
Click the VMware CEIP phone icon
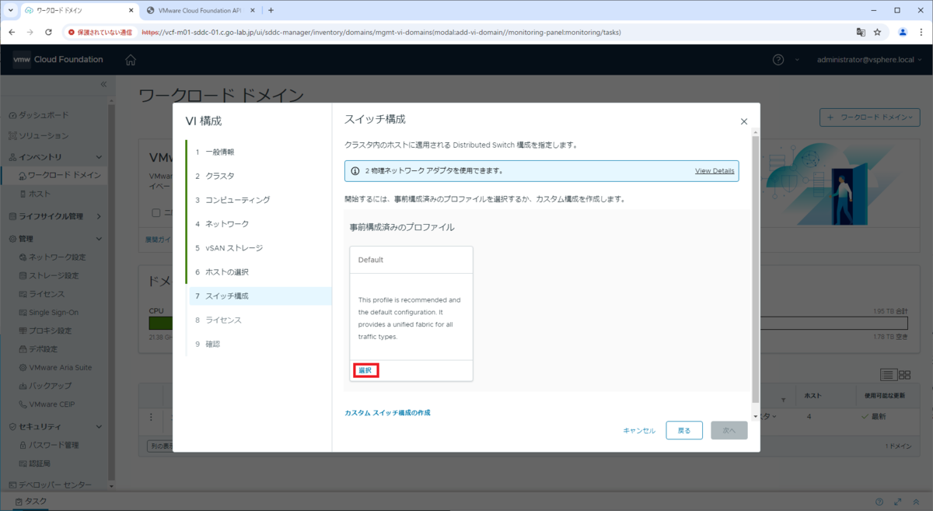23,404
